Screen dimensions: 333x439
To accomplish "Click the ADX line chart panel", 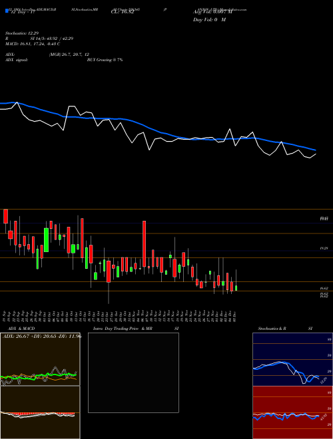I will coord(40,359).
